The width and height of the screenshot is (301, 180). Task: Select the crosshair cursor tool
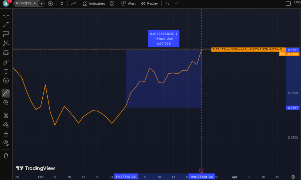[x=6, y=15]
